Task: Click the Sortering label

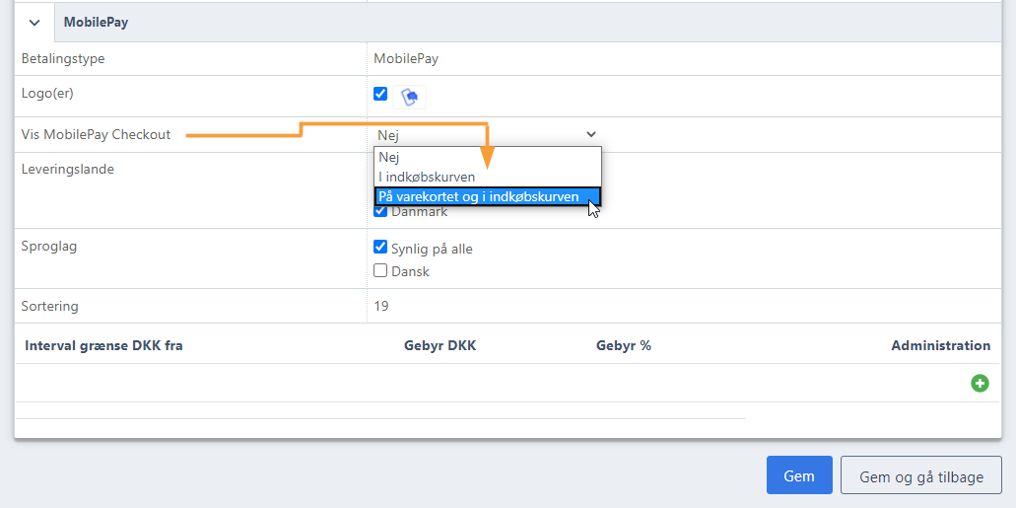Action: click(x=49, y=306)
